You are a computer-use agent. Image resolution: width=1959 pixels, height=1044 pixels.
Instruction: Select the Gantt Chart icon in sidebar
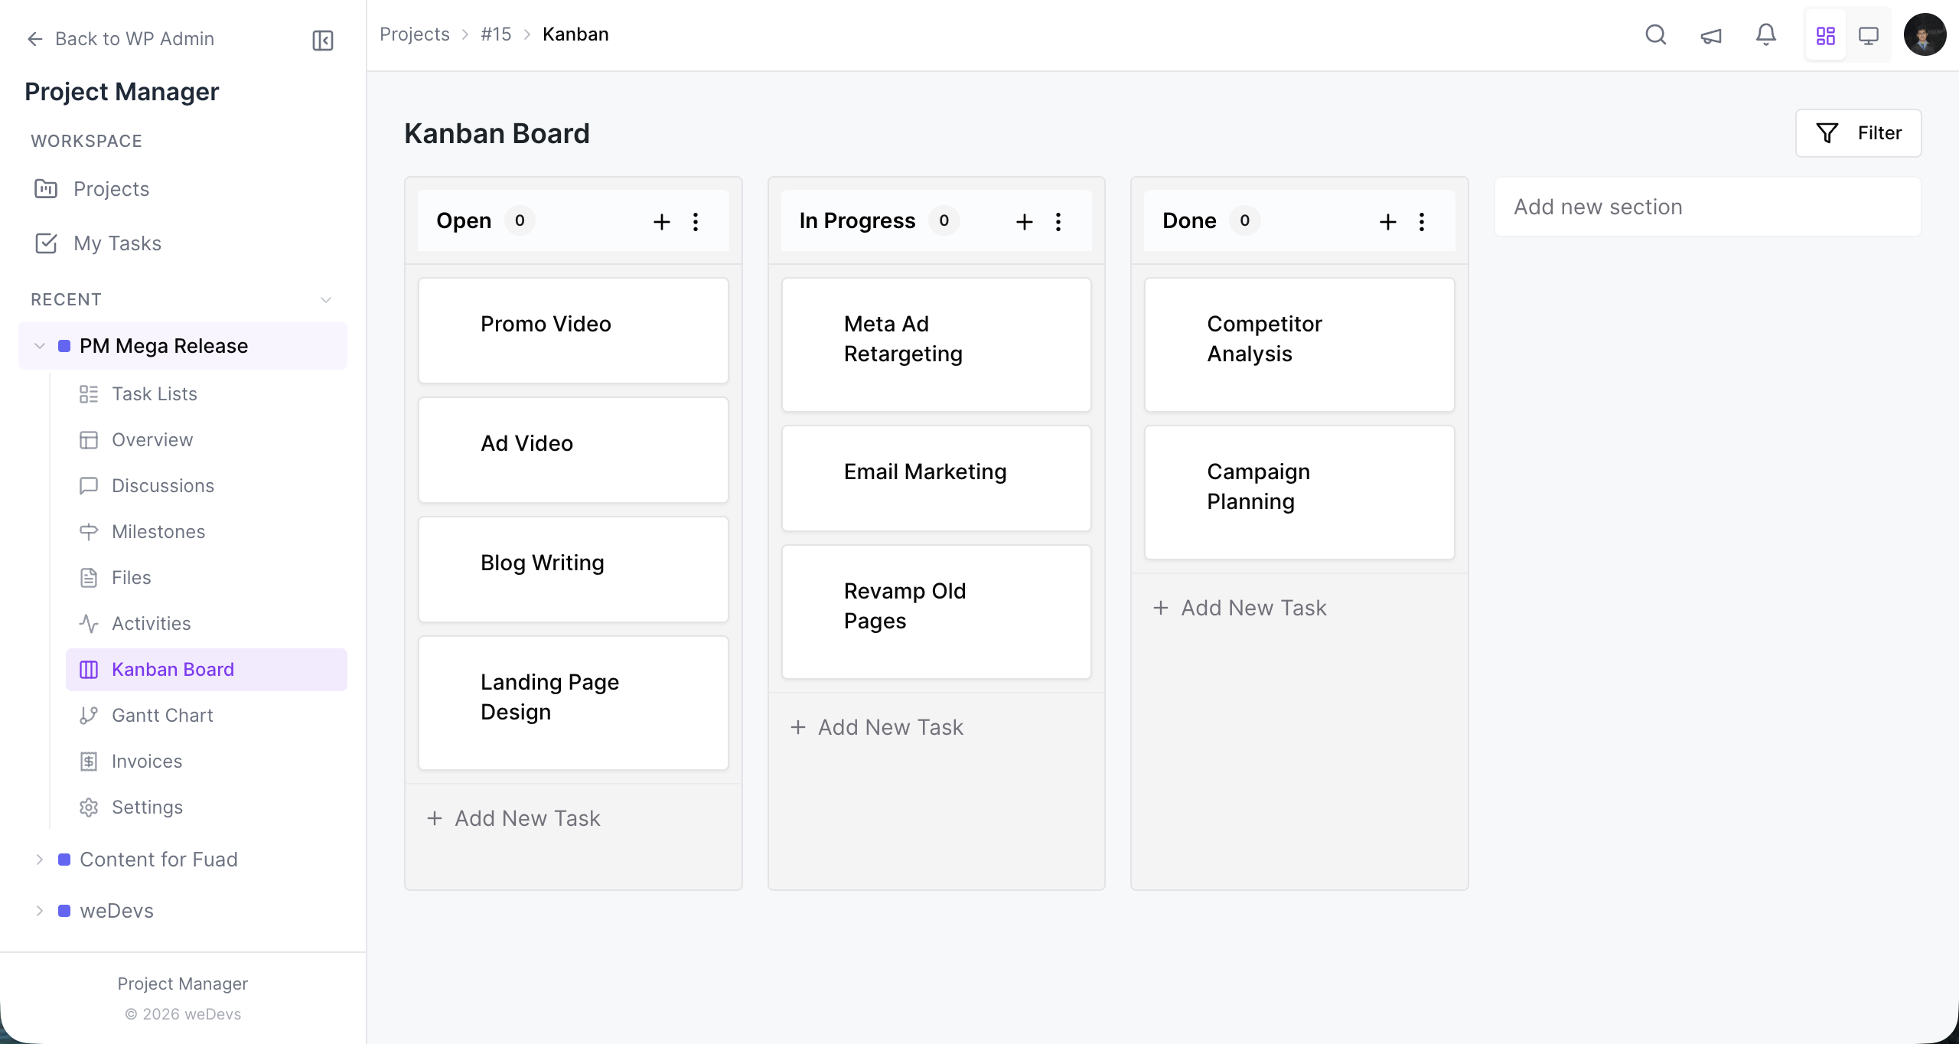coord(89,715)
